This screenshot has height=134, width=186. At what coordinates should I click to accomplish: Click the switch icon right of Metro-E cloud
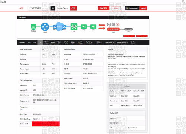point(64,27)
